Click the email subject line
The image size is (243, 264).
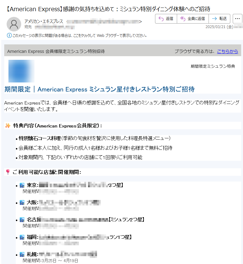108,9
